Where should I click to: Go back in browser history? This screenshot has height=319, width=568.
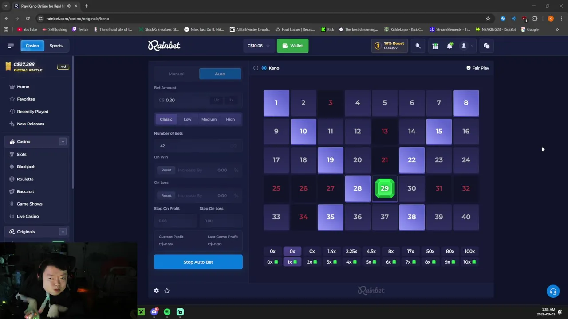tap(6, 19)
